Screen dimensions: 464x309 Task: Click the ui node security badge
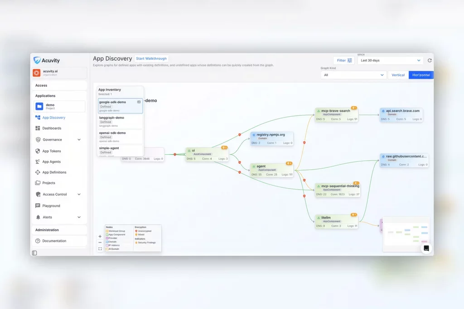(224, 147)
